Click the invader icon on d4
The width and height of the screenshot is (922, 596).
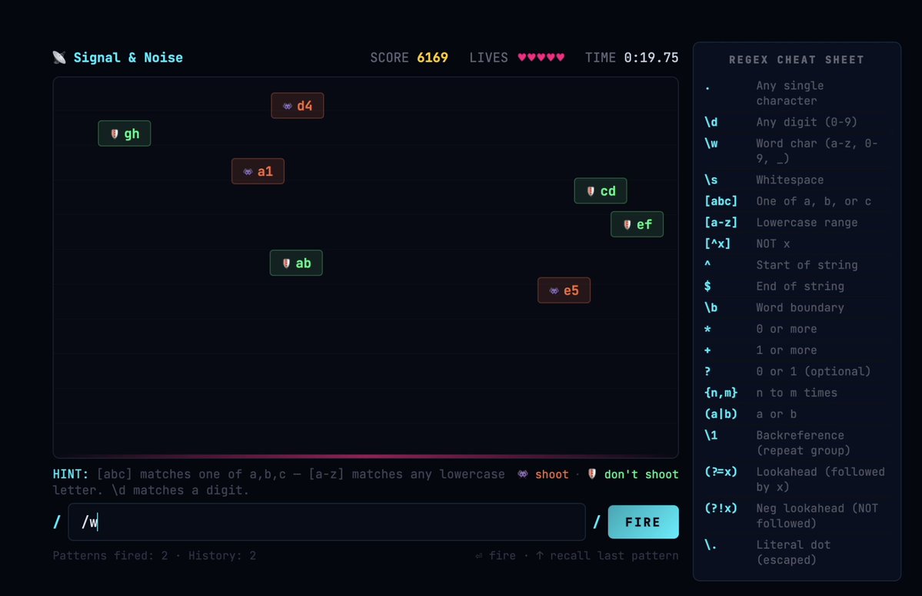288,106
